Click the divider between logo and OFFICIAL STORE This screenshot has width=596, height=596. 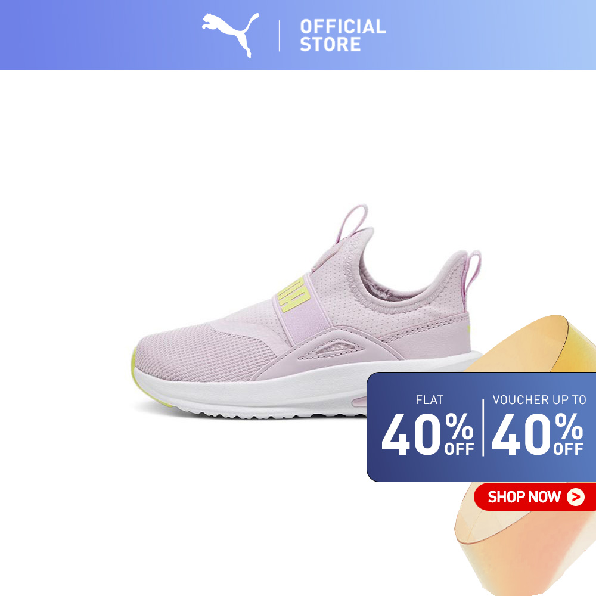pyautogui.click(x=280, y=36)
